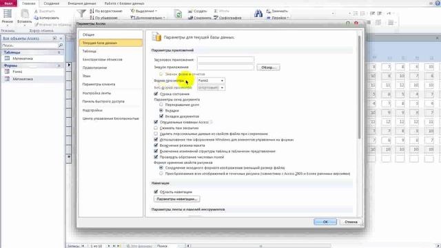
Task: Open Дополнительно dropdown in ribbon
Action: [148, 18]
